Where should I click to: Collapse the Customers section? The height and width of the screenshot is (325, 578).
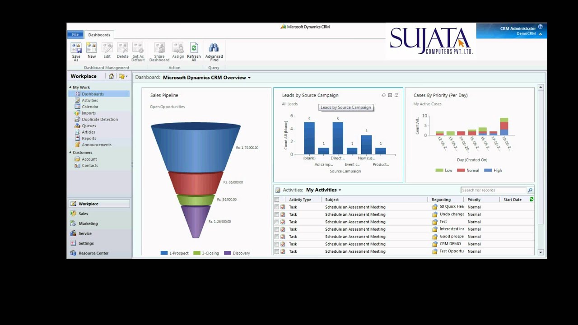coord(70,153)
